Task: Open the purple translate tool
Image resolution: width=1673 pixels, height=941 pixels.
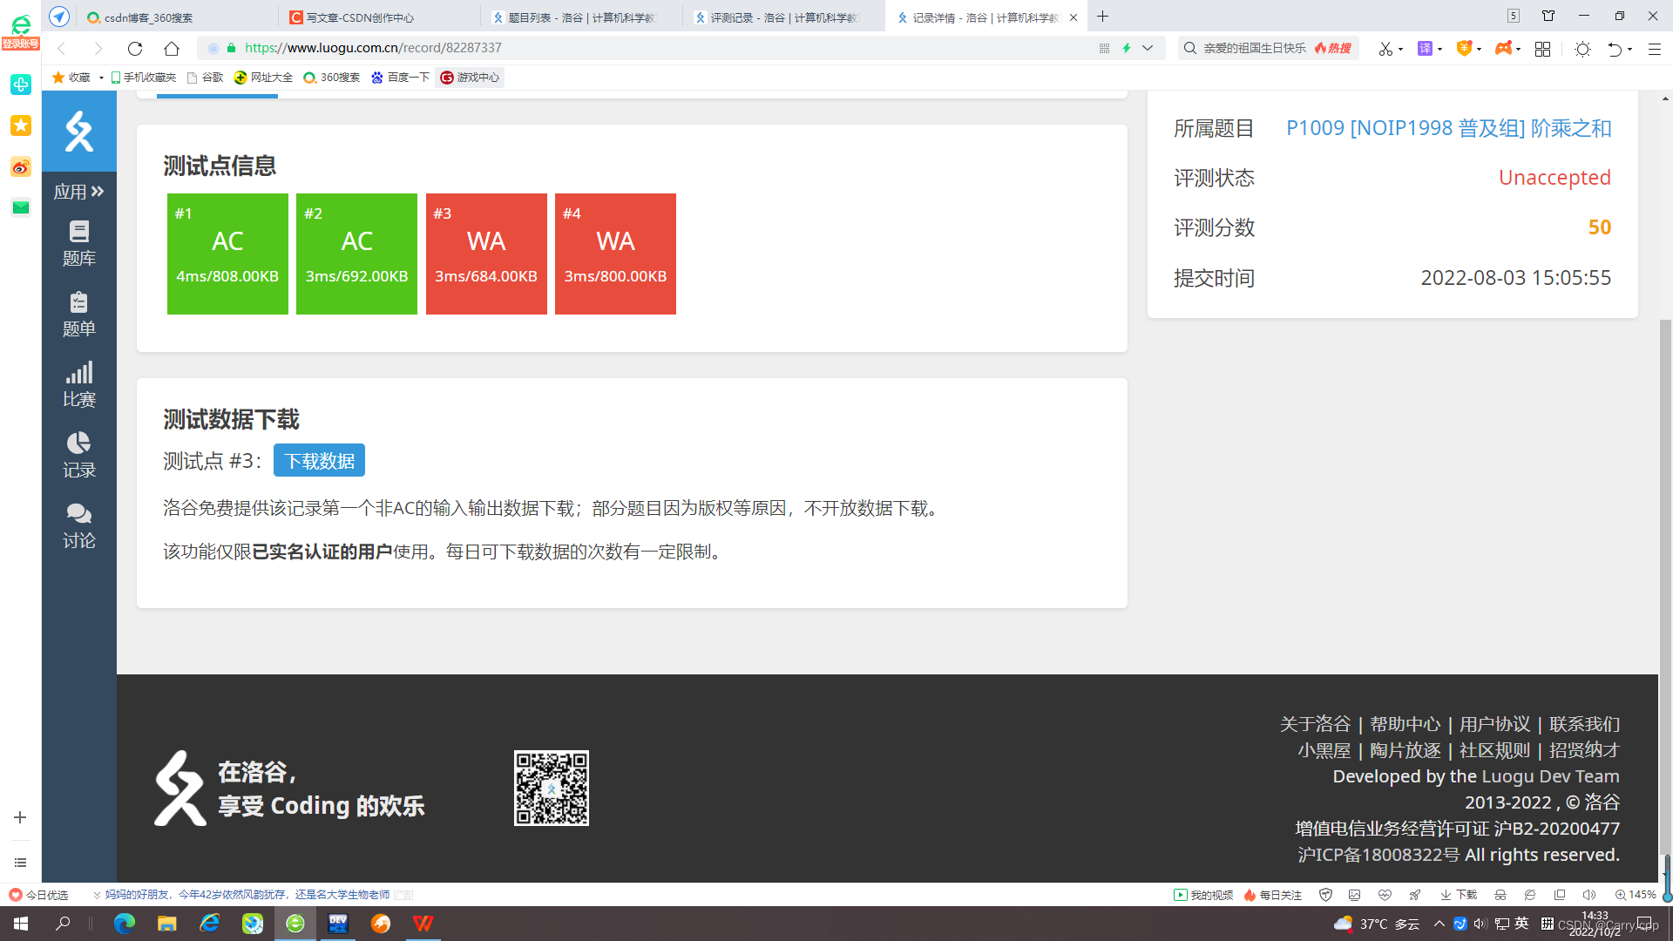Action: [1427, 49]
